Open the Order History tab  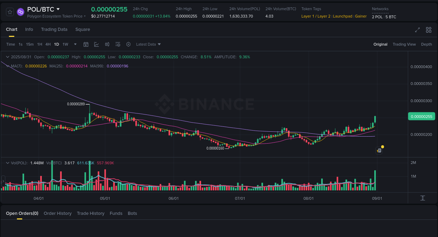coord(57,213)
